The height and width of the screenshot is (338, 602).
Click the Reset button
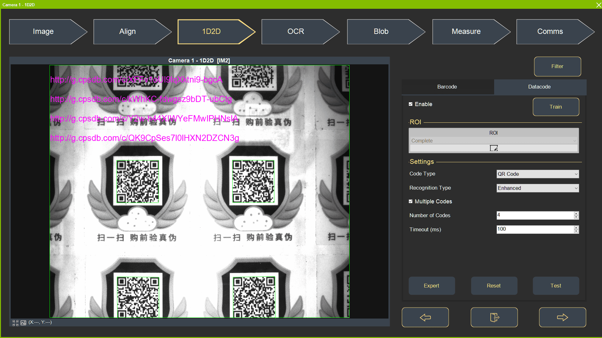(x=494, y=286)
